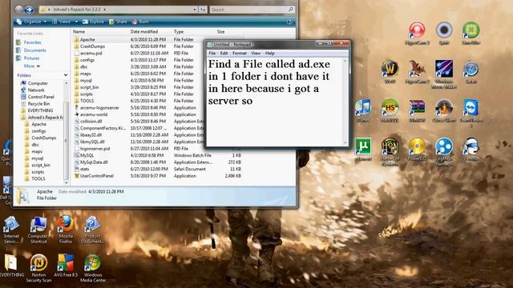Select logonserver.pid in file list

(x=92, y=149)
